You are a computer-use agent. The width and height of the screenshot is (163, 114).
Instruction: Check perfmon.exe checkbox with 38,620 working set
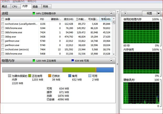click(x=3, y=45)
